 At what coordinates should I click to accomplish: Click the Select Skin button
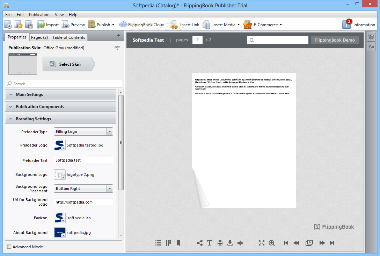pos(69,64)
